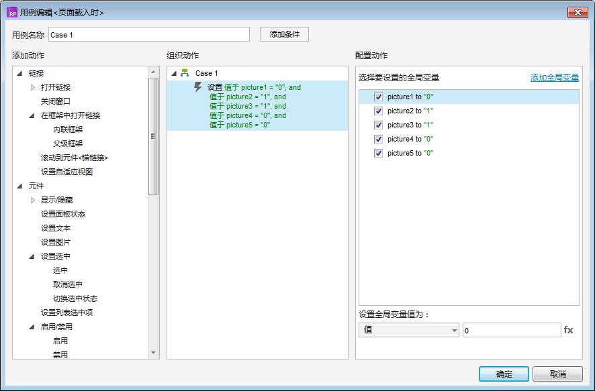
Task: Click the 值于 picture3 = "1" line
Action: click(248, 106)
